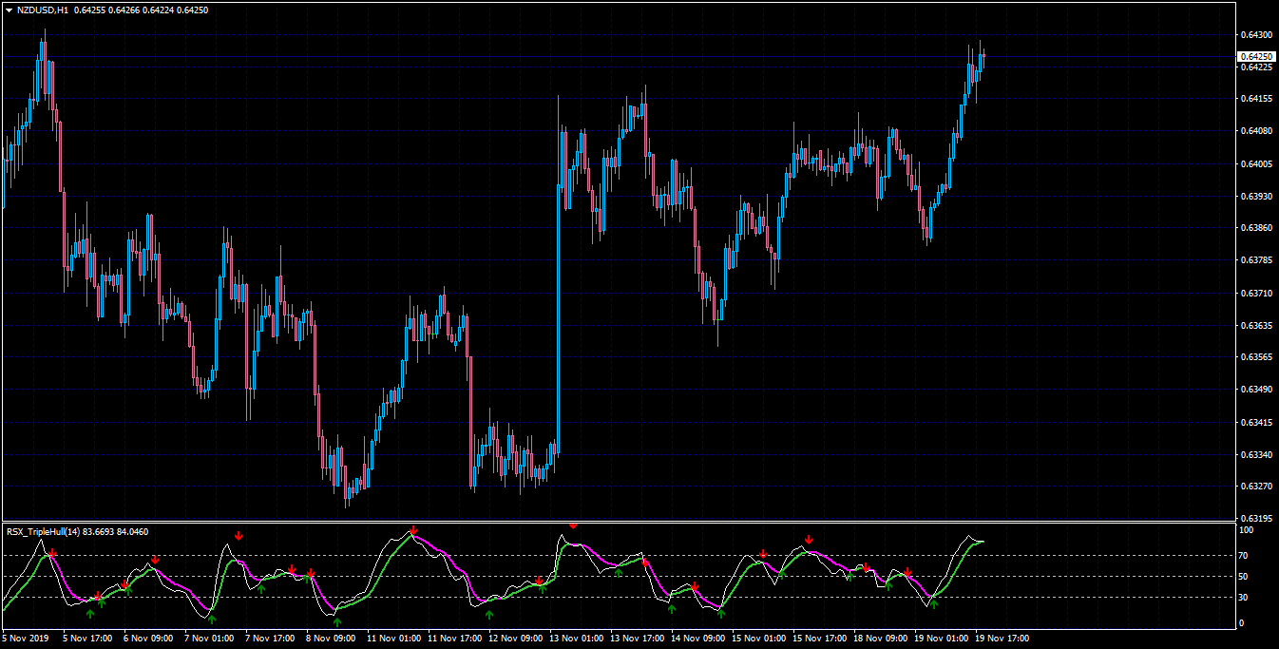
Task: Click the latest candle at chart's right end
Action: click(x=983, y=56)
